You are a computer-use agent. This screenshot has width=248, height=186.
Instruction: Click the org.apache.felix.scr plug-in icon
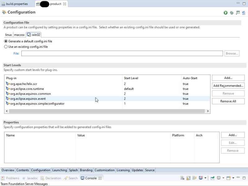coord(7,84)
